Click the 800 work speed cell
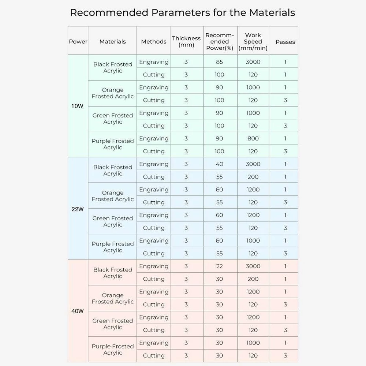This screenshot has height=366, width=366. pyautogui.click(x=253, y=138)
